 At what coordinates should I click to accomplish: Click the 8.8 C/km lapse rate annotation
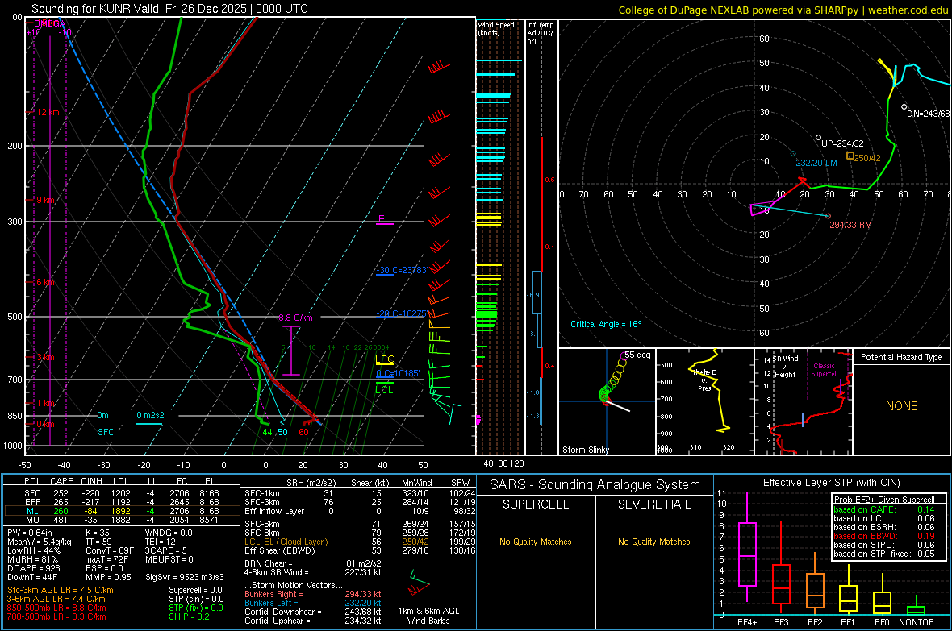[295, 318]
